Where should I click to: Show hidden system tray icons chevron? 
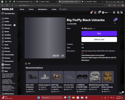click(x=102, y=98)
